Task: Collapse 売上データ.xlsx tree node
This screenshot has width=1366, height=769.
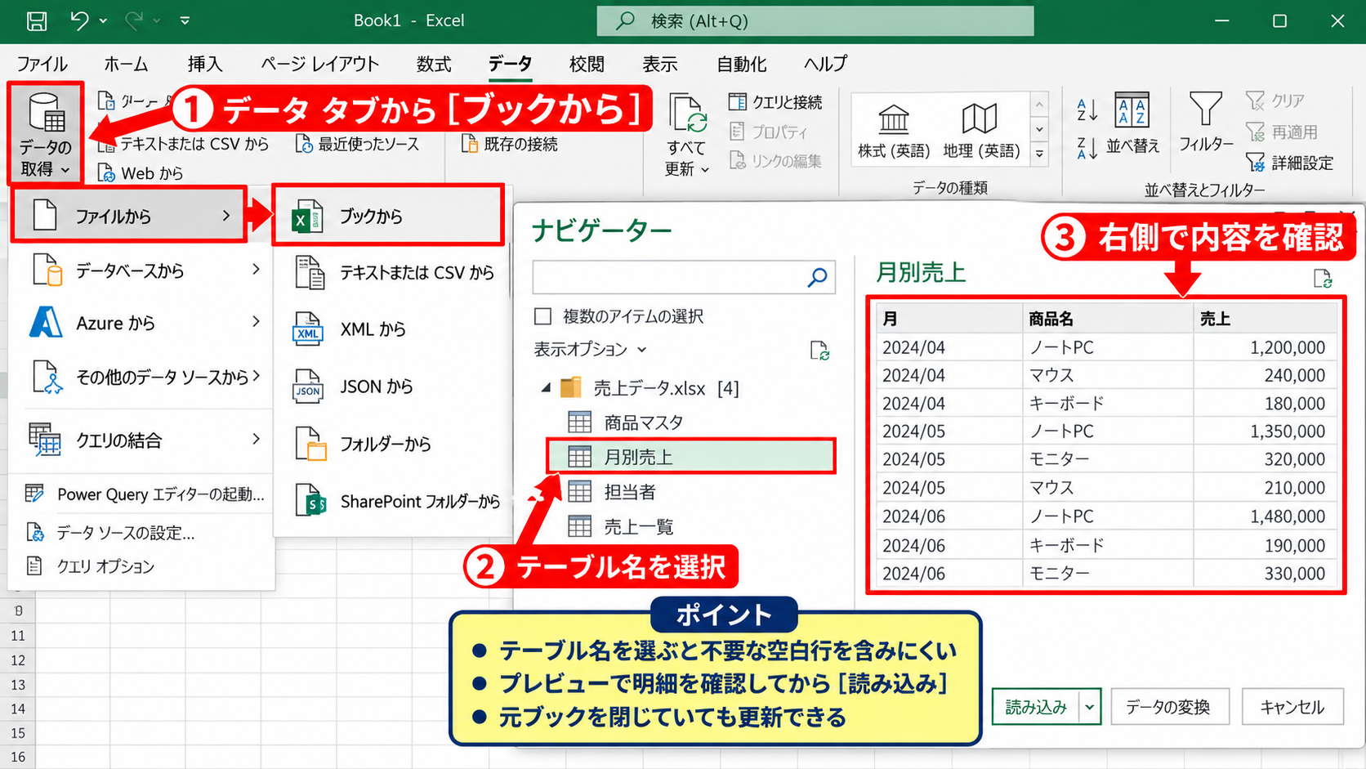Action: tap(546, 388)
